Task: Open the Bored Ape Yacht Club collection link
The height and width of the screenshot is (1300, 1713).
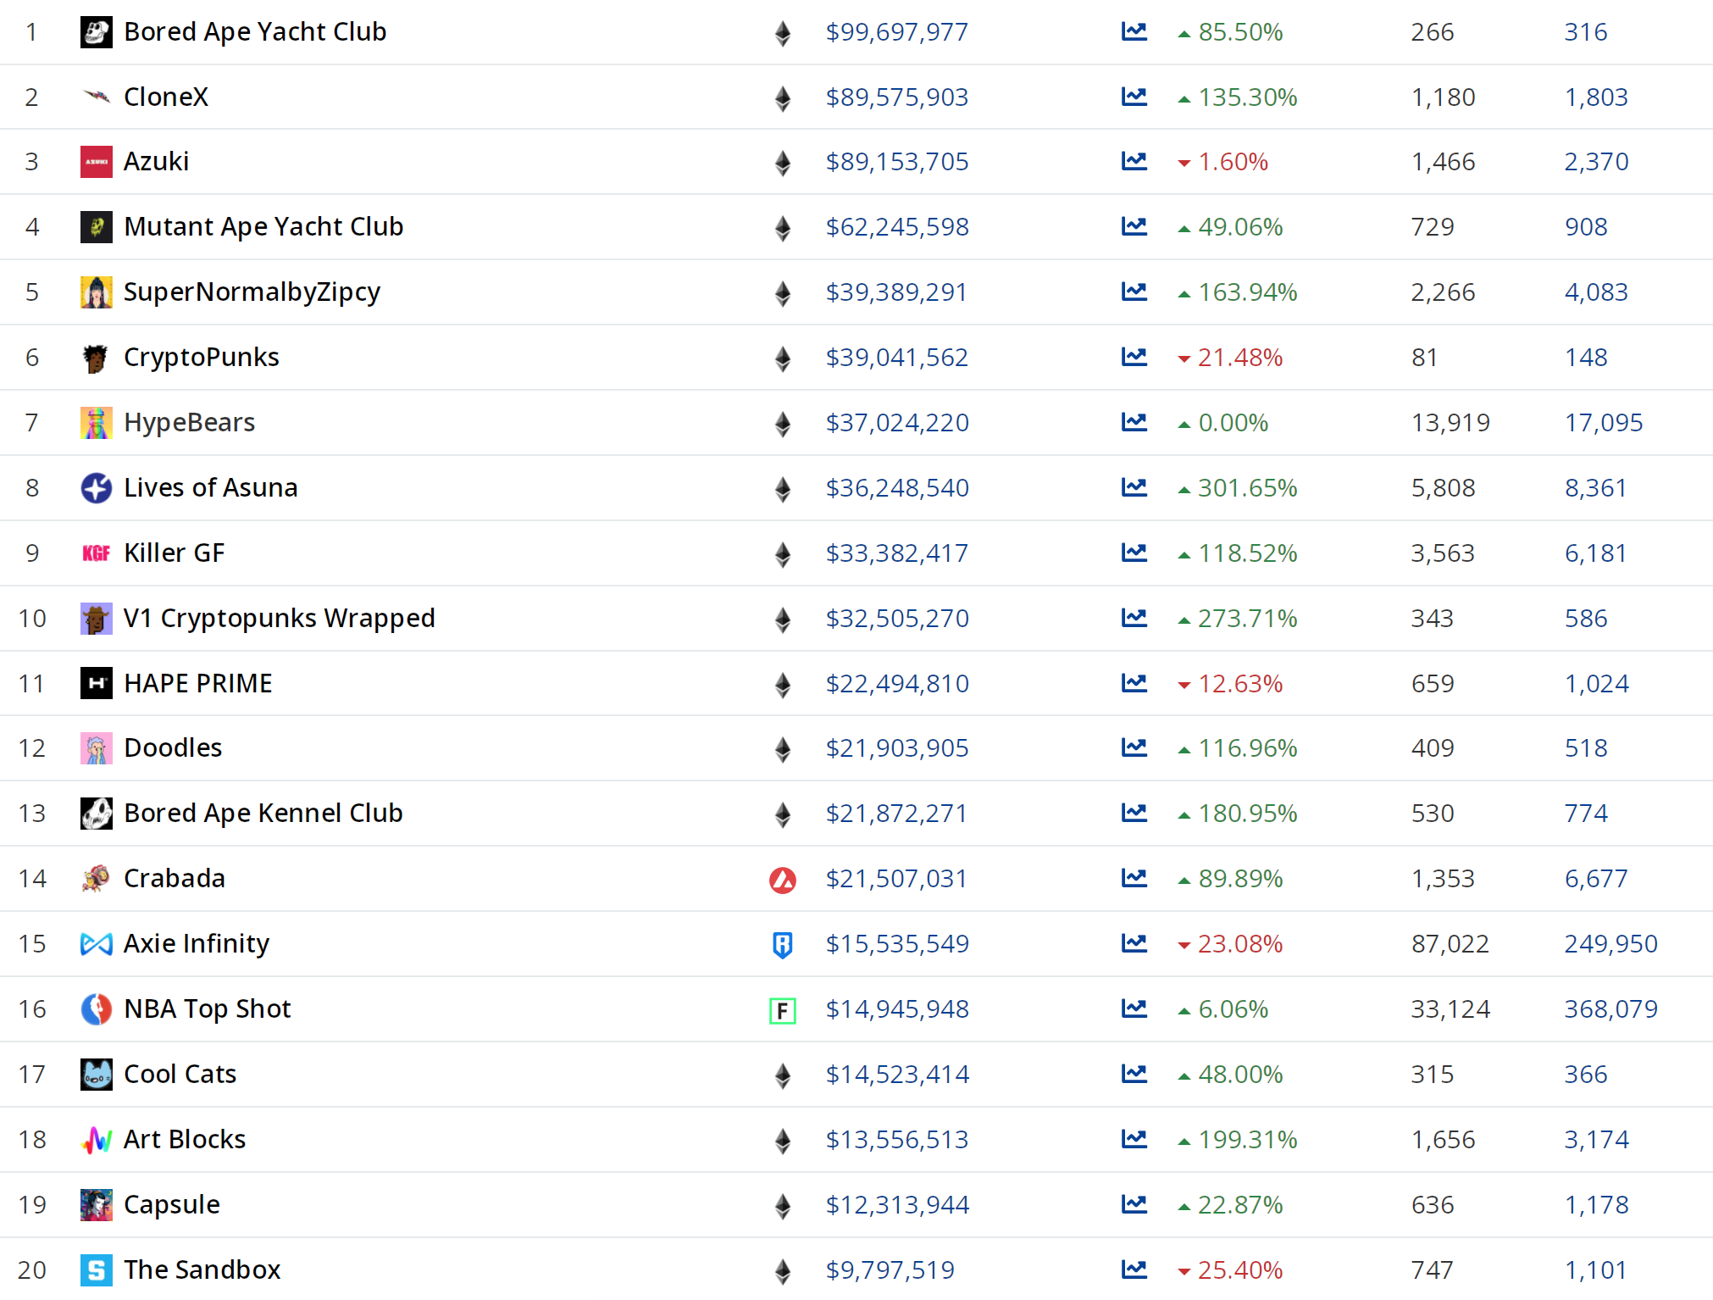Action: pos(255,32)
